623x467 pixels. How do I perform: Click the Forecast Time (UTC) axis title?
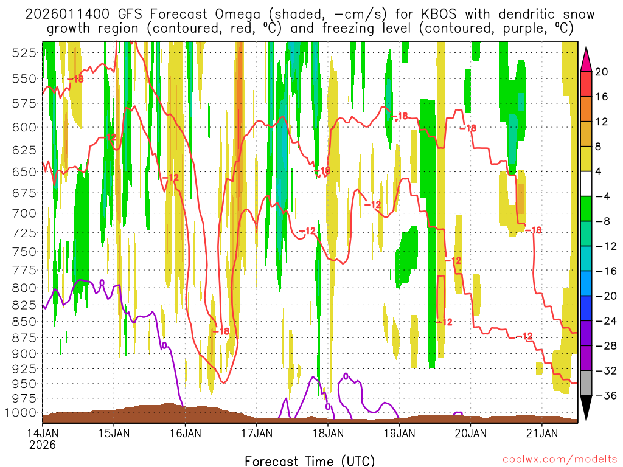click(310, 461)
